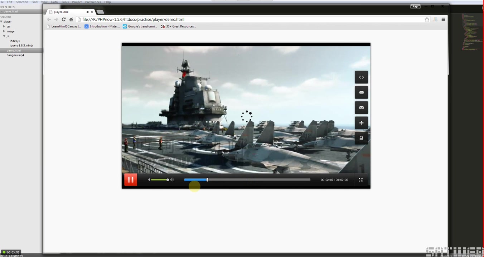
Task: Open Goto menu in Sublime Text
Action: (x=54, y=2)
